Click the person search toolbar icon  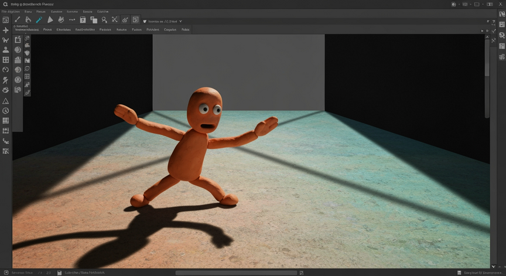pos(104,20)
